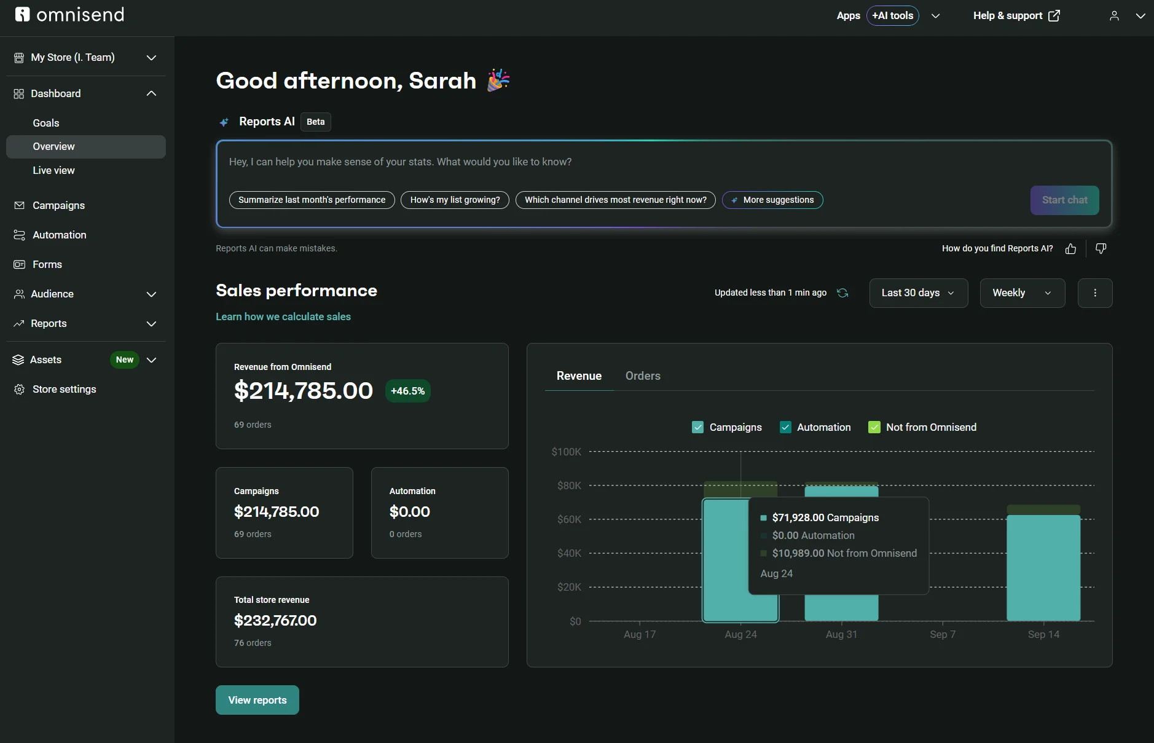This screenshot has height=743, width=1154.
Task: Open the user account profile icon
Action: (x=1114, y=16)
